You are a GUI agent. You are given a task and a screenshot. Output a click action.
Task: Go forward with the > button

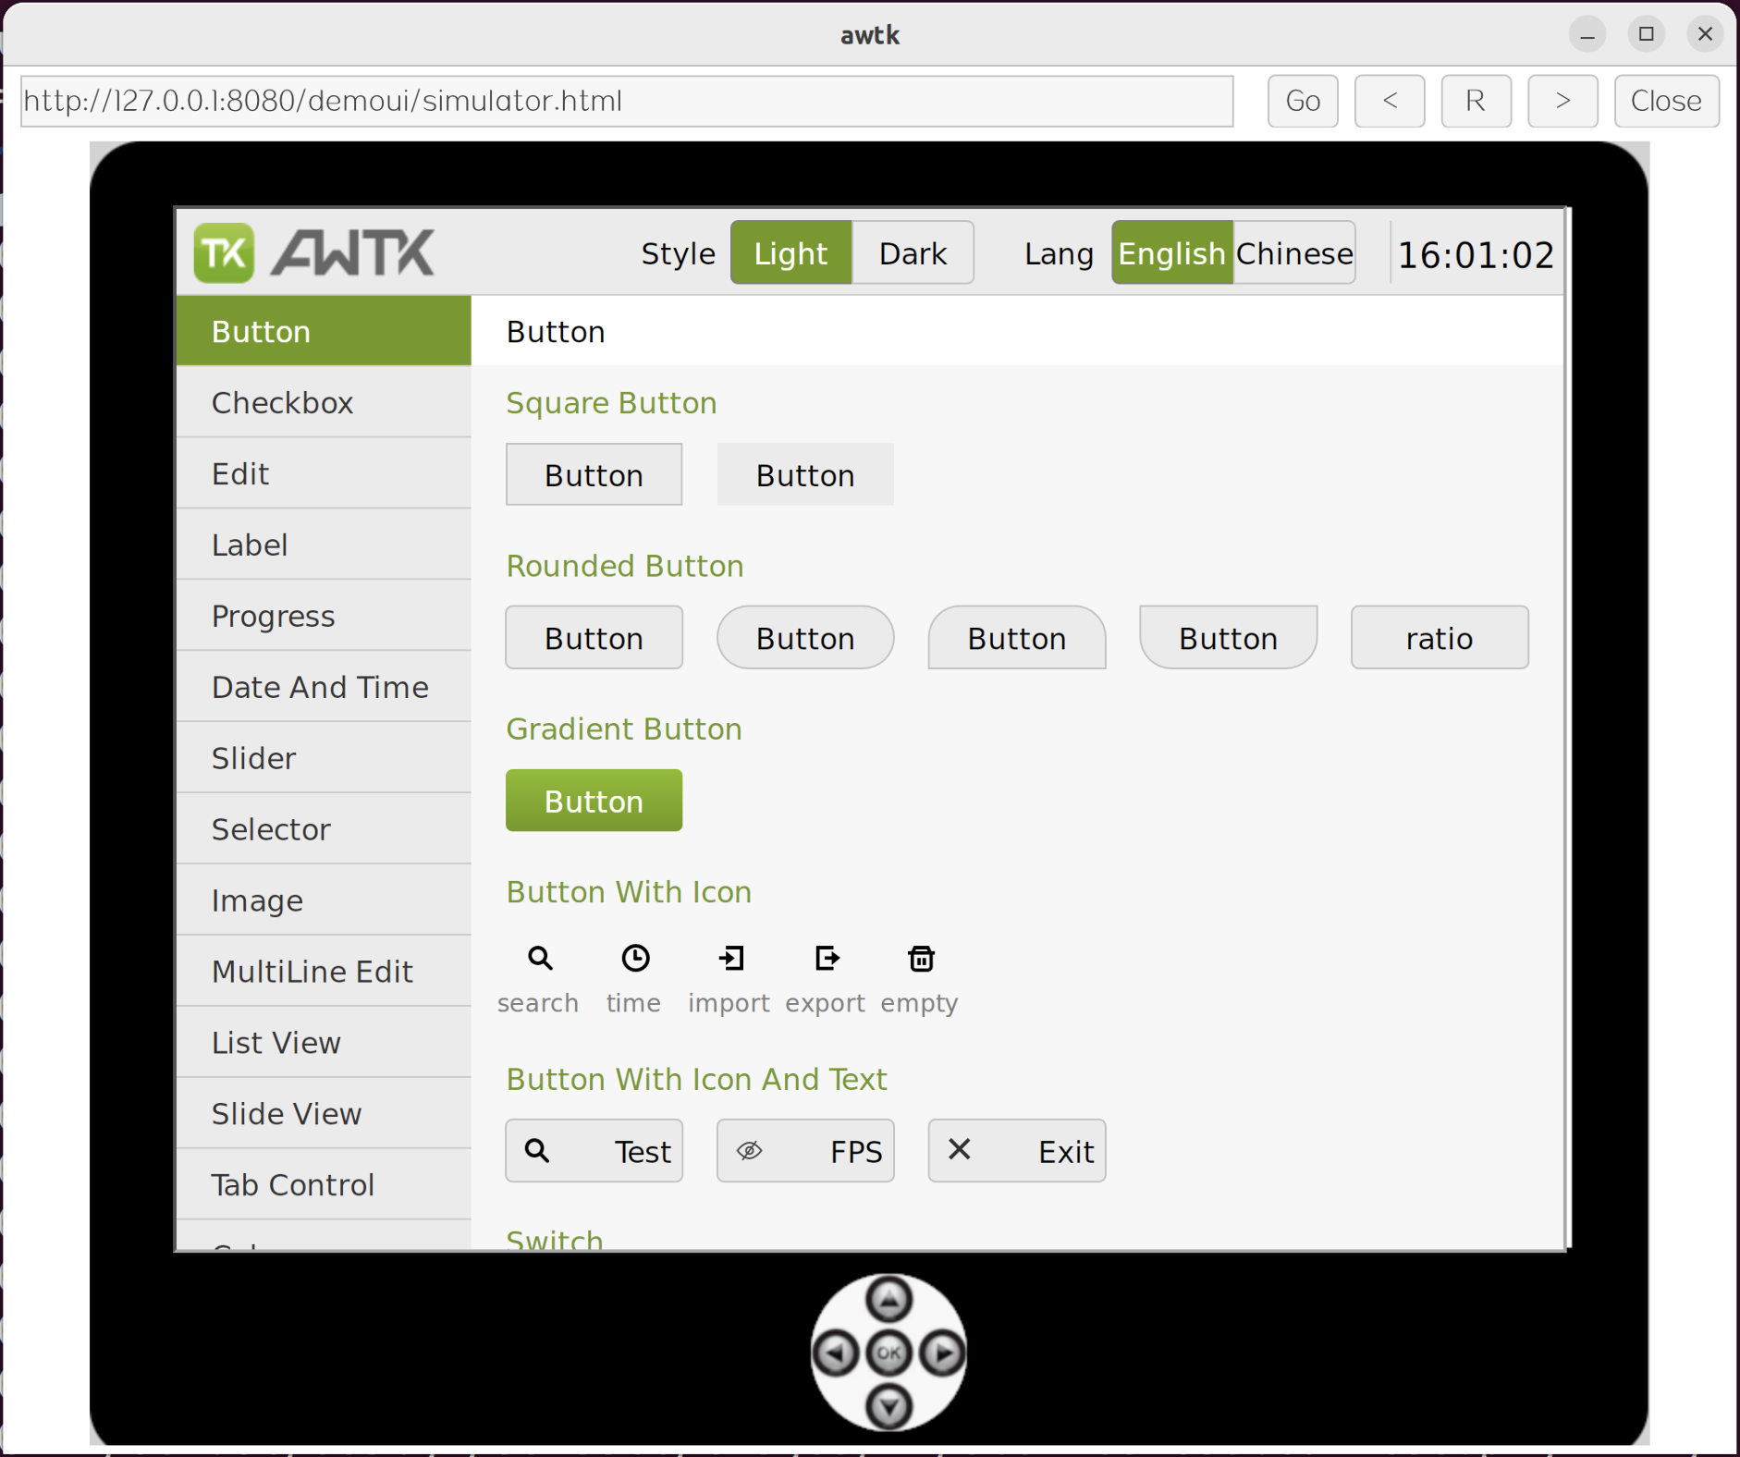click(1563, 101)
